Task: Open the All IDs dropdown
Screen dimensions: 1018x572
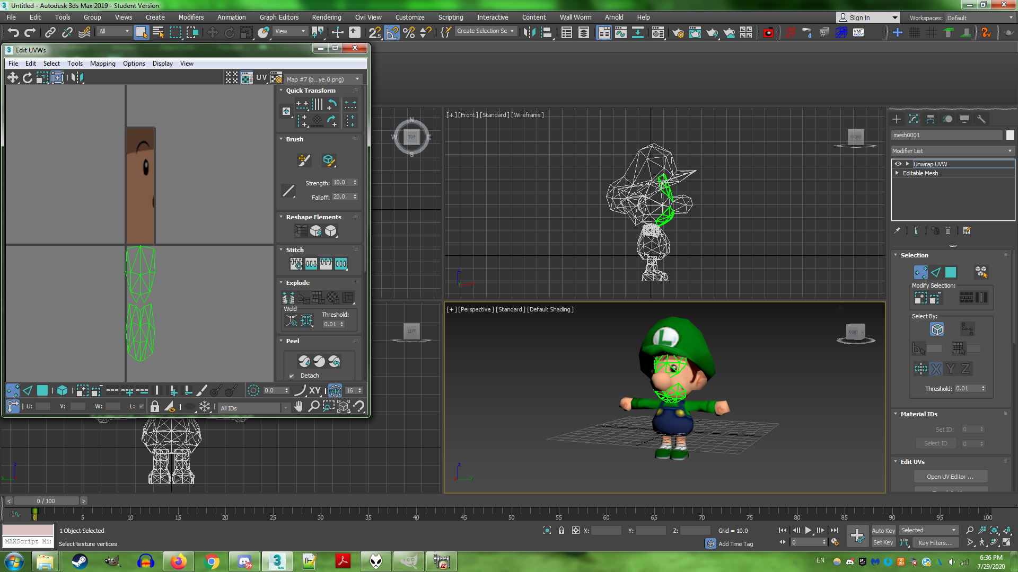Action: point(254,408)
